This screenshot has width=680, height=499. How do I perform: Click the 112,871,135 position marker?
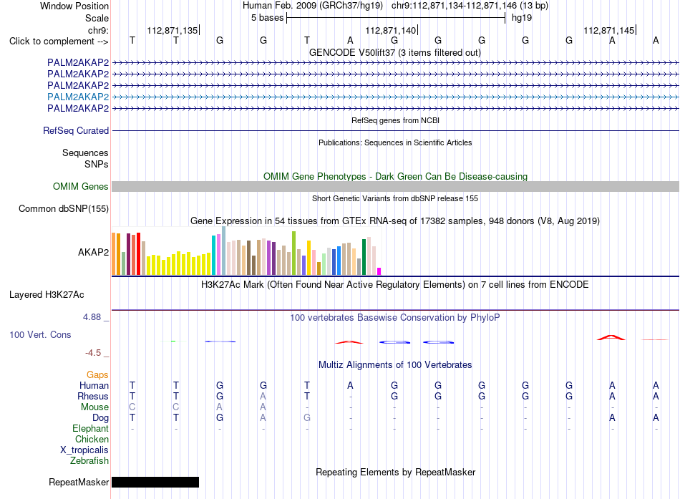173,30
